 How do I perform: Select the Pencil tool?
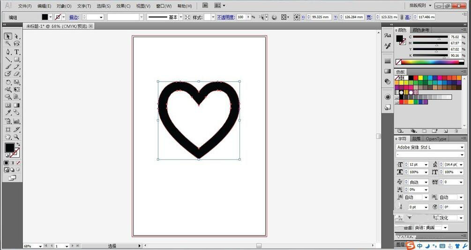(16, 67)
